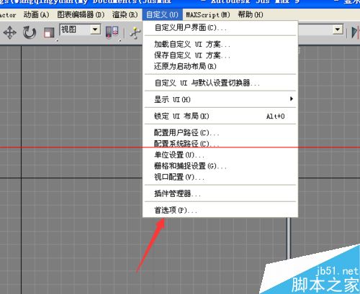Choose 配置系统路径(C)...

(220, 144)
